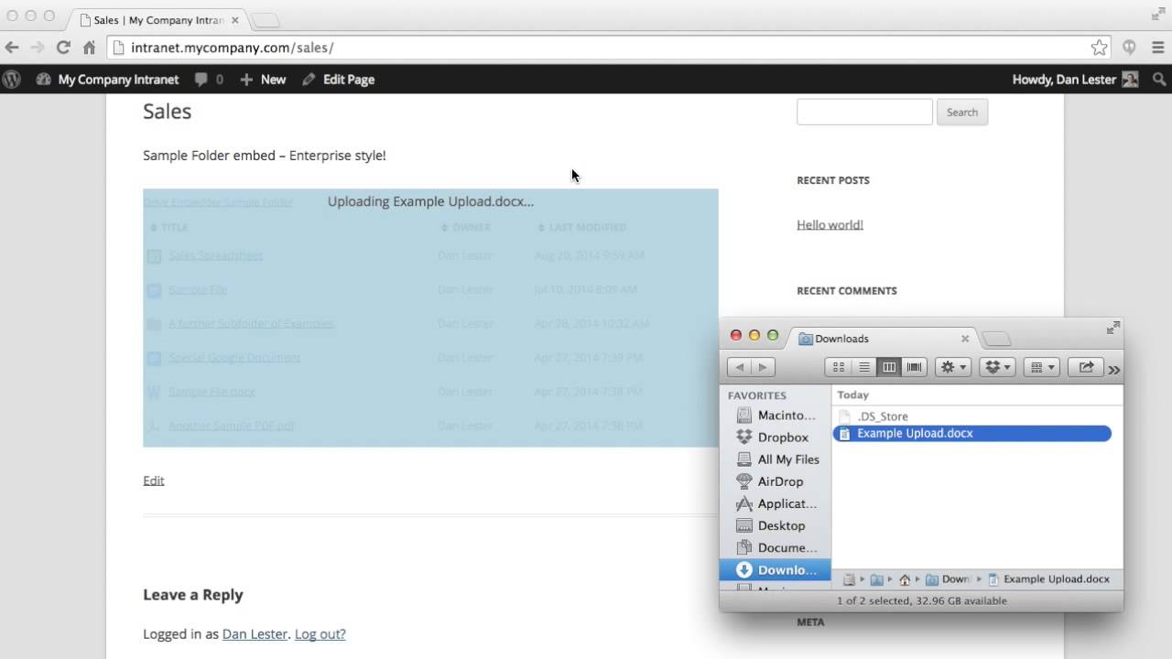Viewport: 1172px width, 659px height.
Task: Open the Finder arrange-by dropdown
Action: click(x=1042, y=367)
